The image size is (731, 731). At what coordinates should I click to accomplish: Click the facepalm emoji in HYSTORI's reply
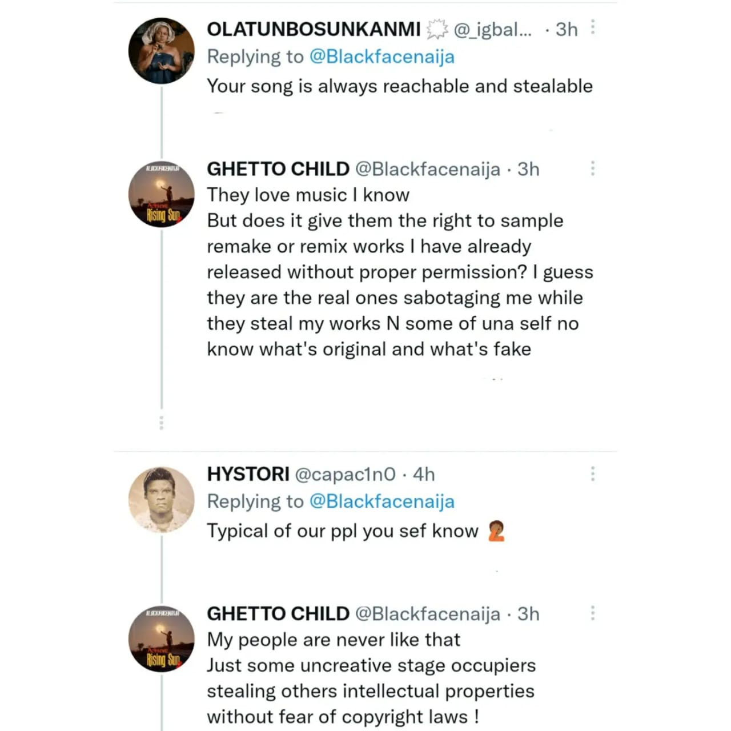[496, 531]
